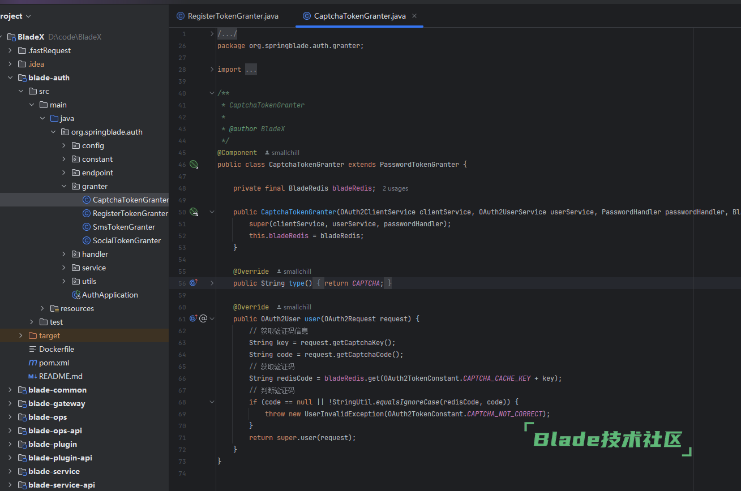Image resolution: width=741 pixels, height=491 pixels.
Task: Fold the user() method at line 61
Action: point(212,318)
